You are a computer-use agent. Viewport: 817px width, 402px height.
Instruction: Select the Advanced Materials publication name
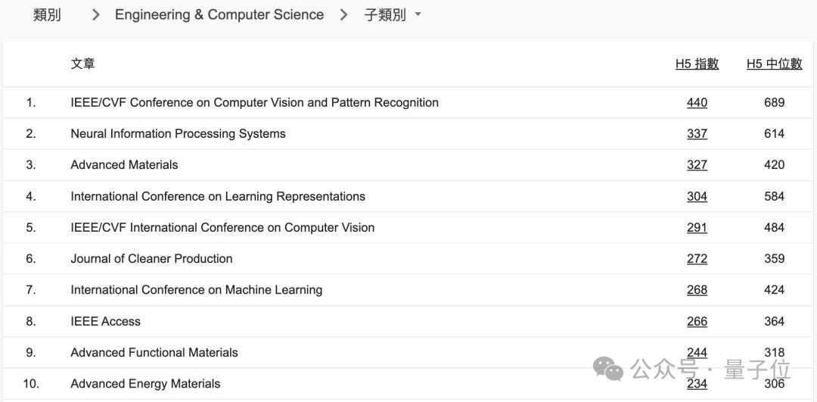click(x=124, y=165)
